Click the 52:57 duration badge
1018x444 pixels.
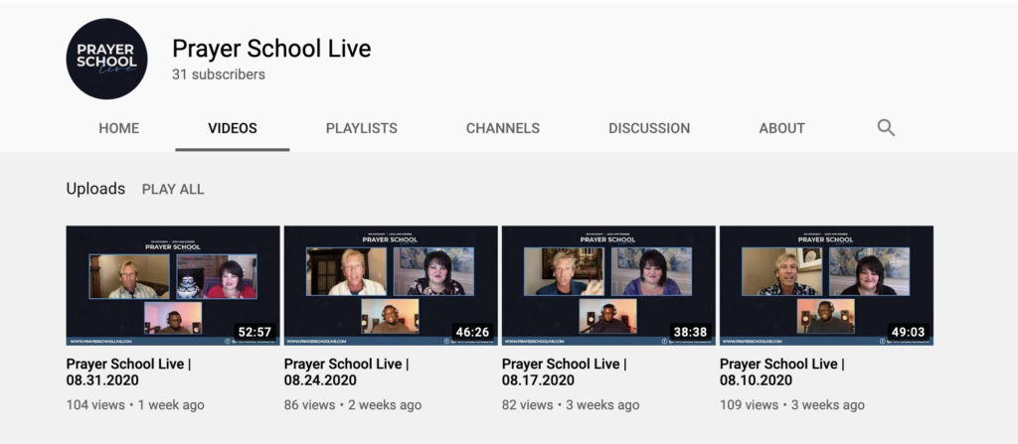pos(254,333)
